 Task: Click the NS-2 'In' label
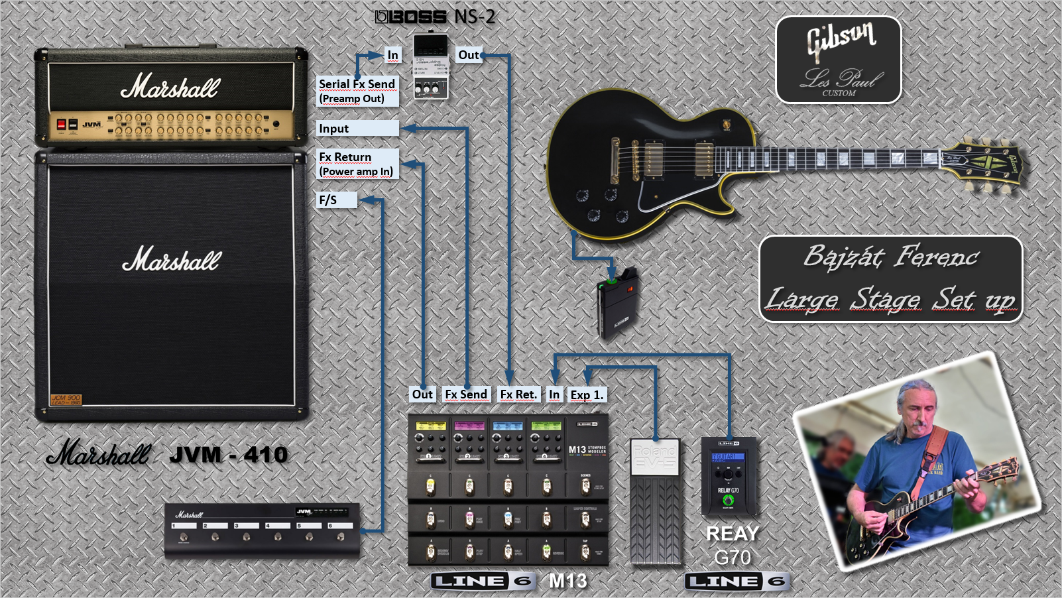[x=393, y=55]
